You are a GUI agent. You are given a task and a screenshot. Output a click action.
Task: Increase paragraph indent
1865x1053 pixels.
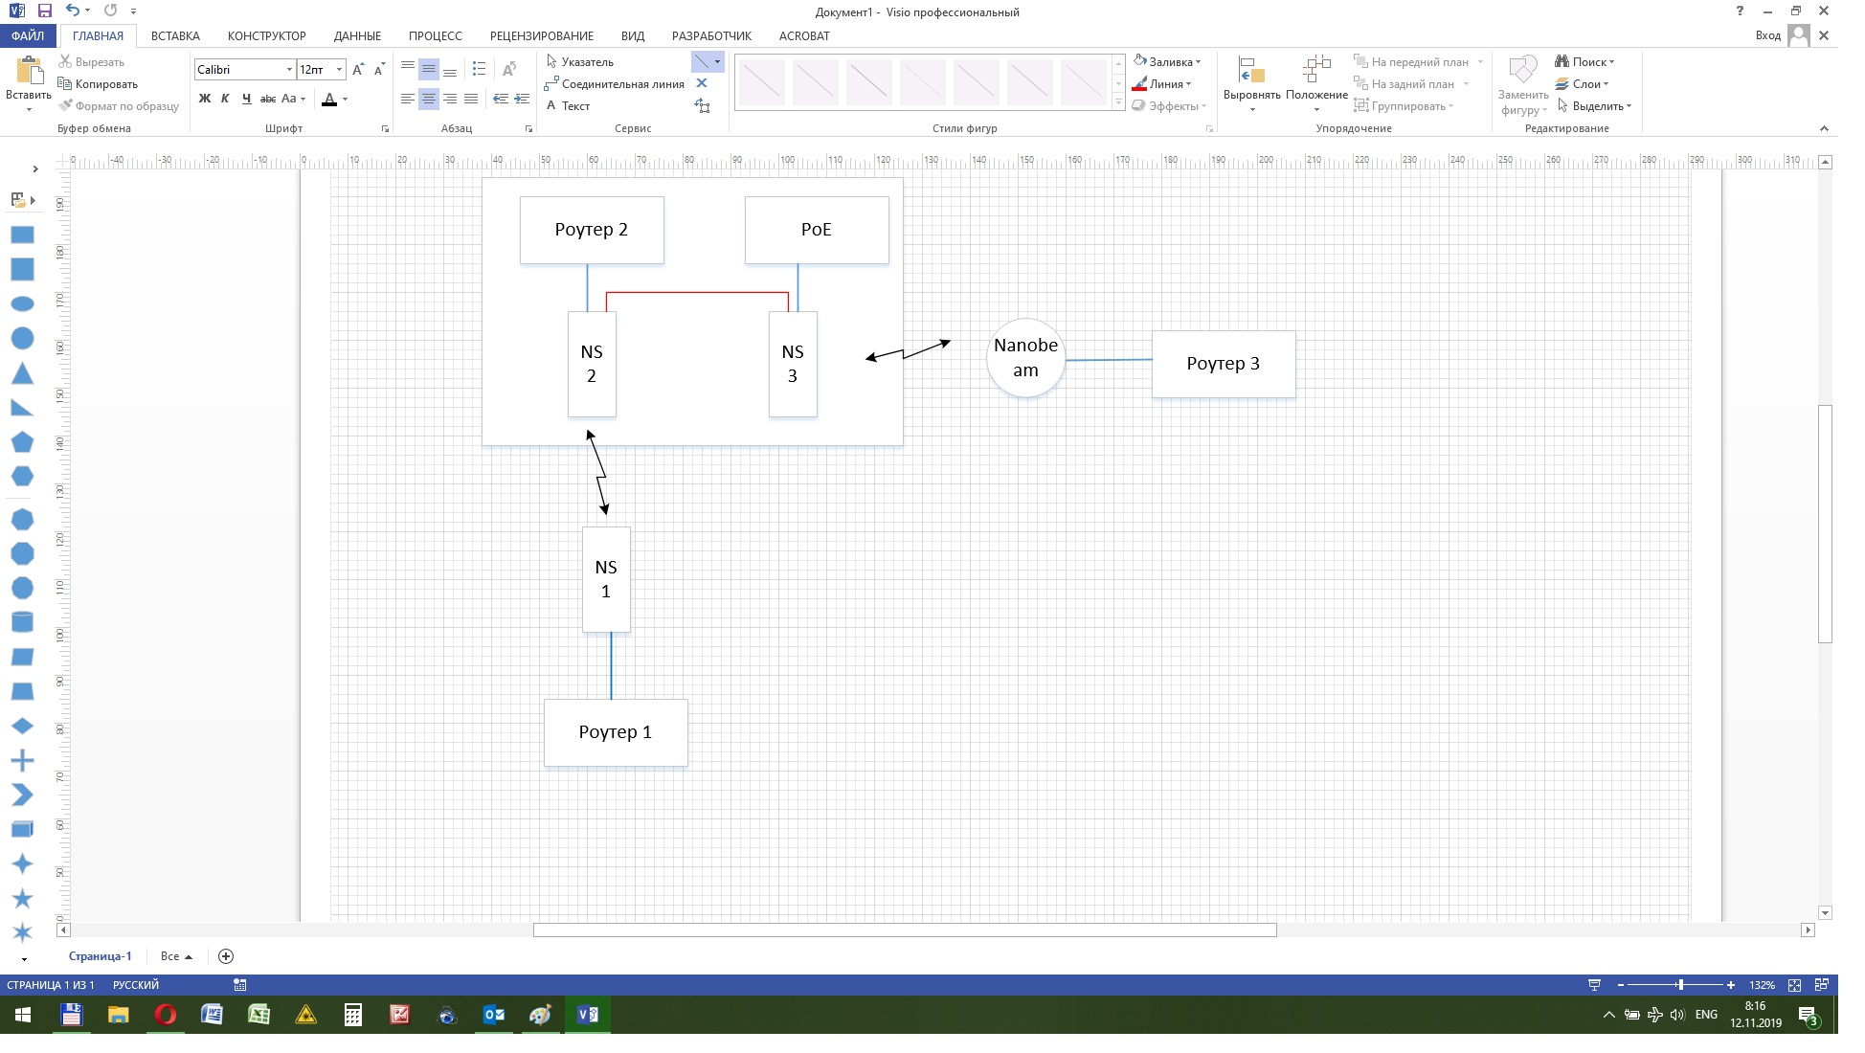click(522, 99)
